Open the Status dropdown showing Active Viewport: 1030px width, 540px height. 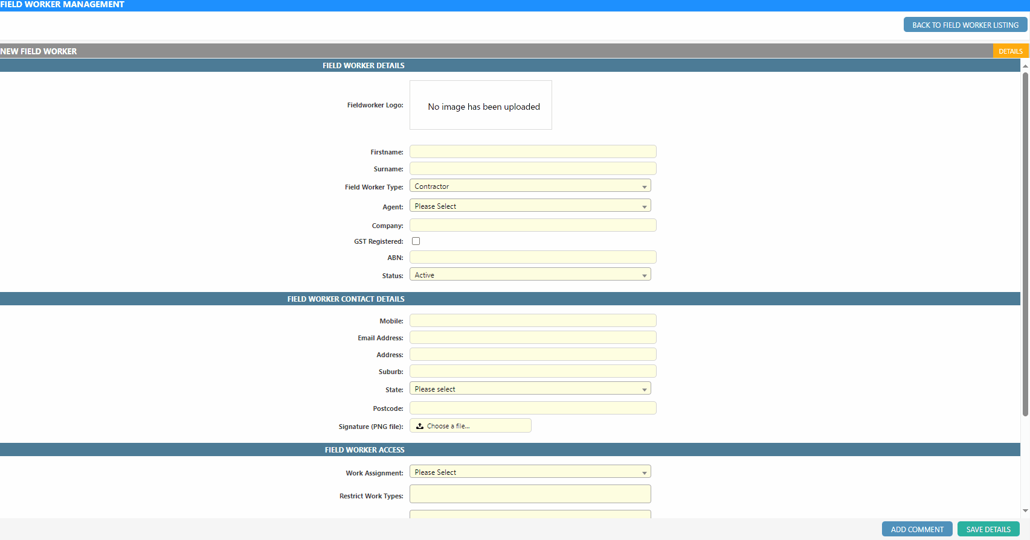530,275
